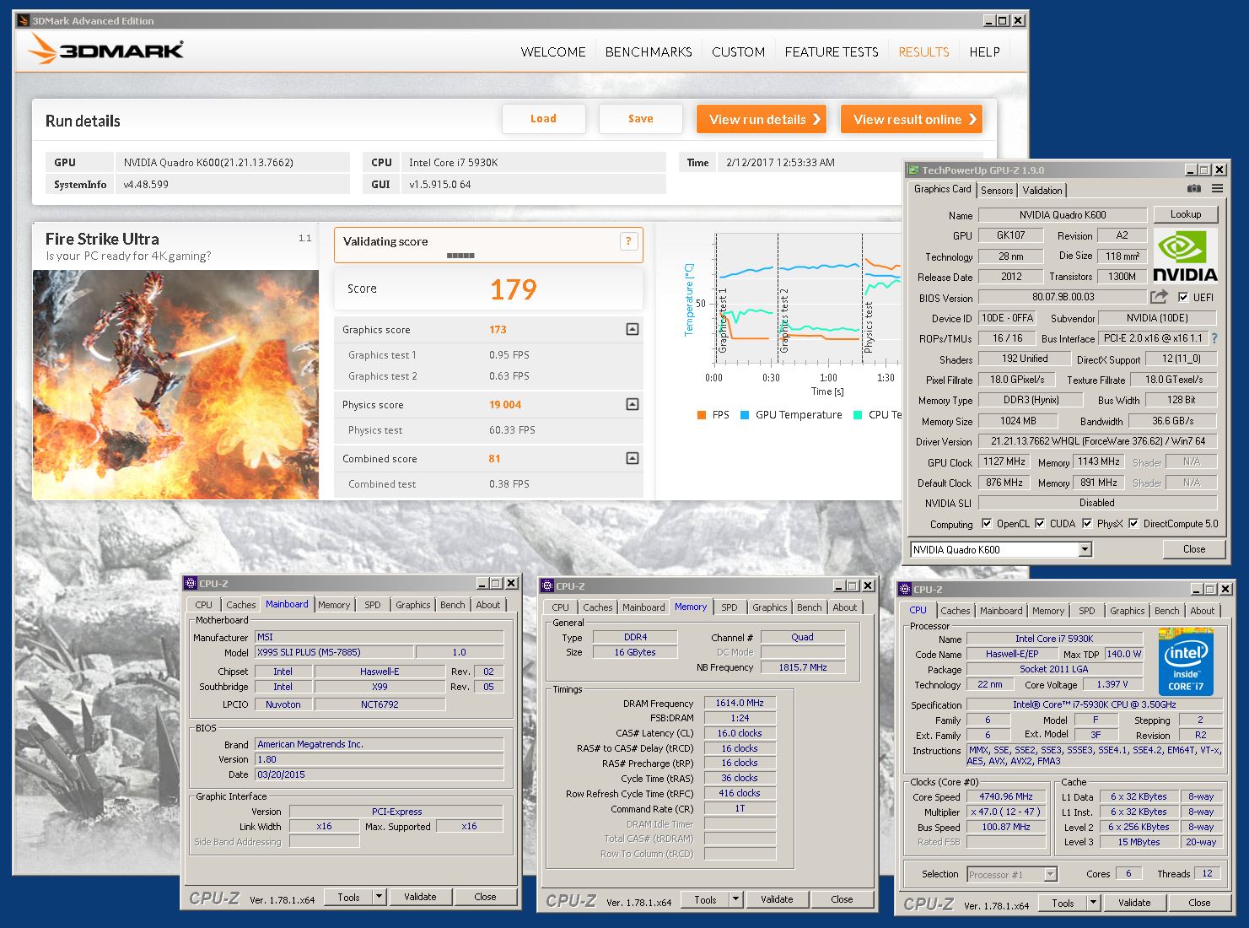This screenshot has width=1249, height=928.
Task: Collapse the Graphics score section
Action: (633, 330)
